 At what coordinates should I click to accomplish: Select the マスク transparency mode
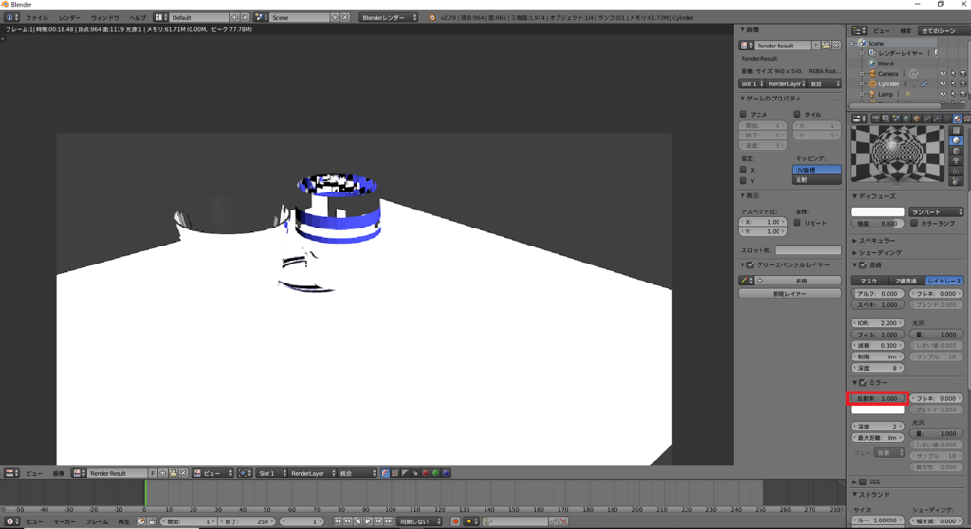(x=869, y=281)
